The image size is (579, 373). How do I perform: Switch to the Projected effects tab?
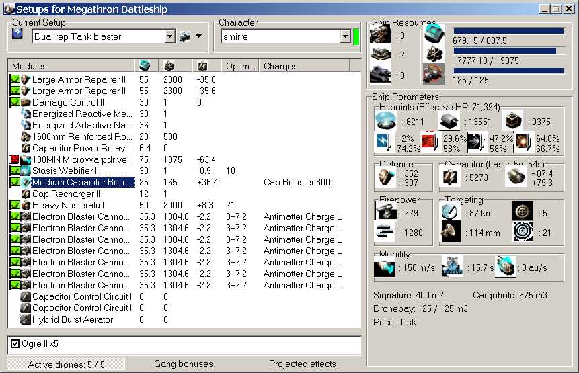[x=303, y=364]
